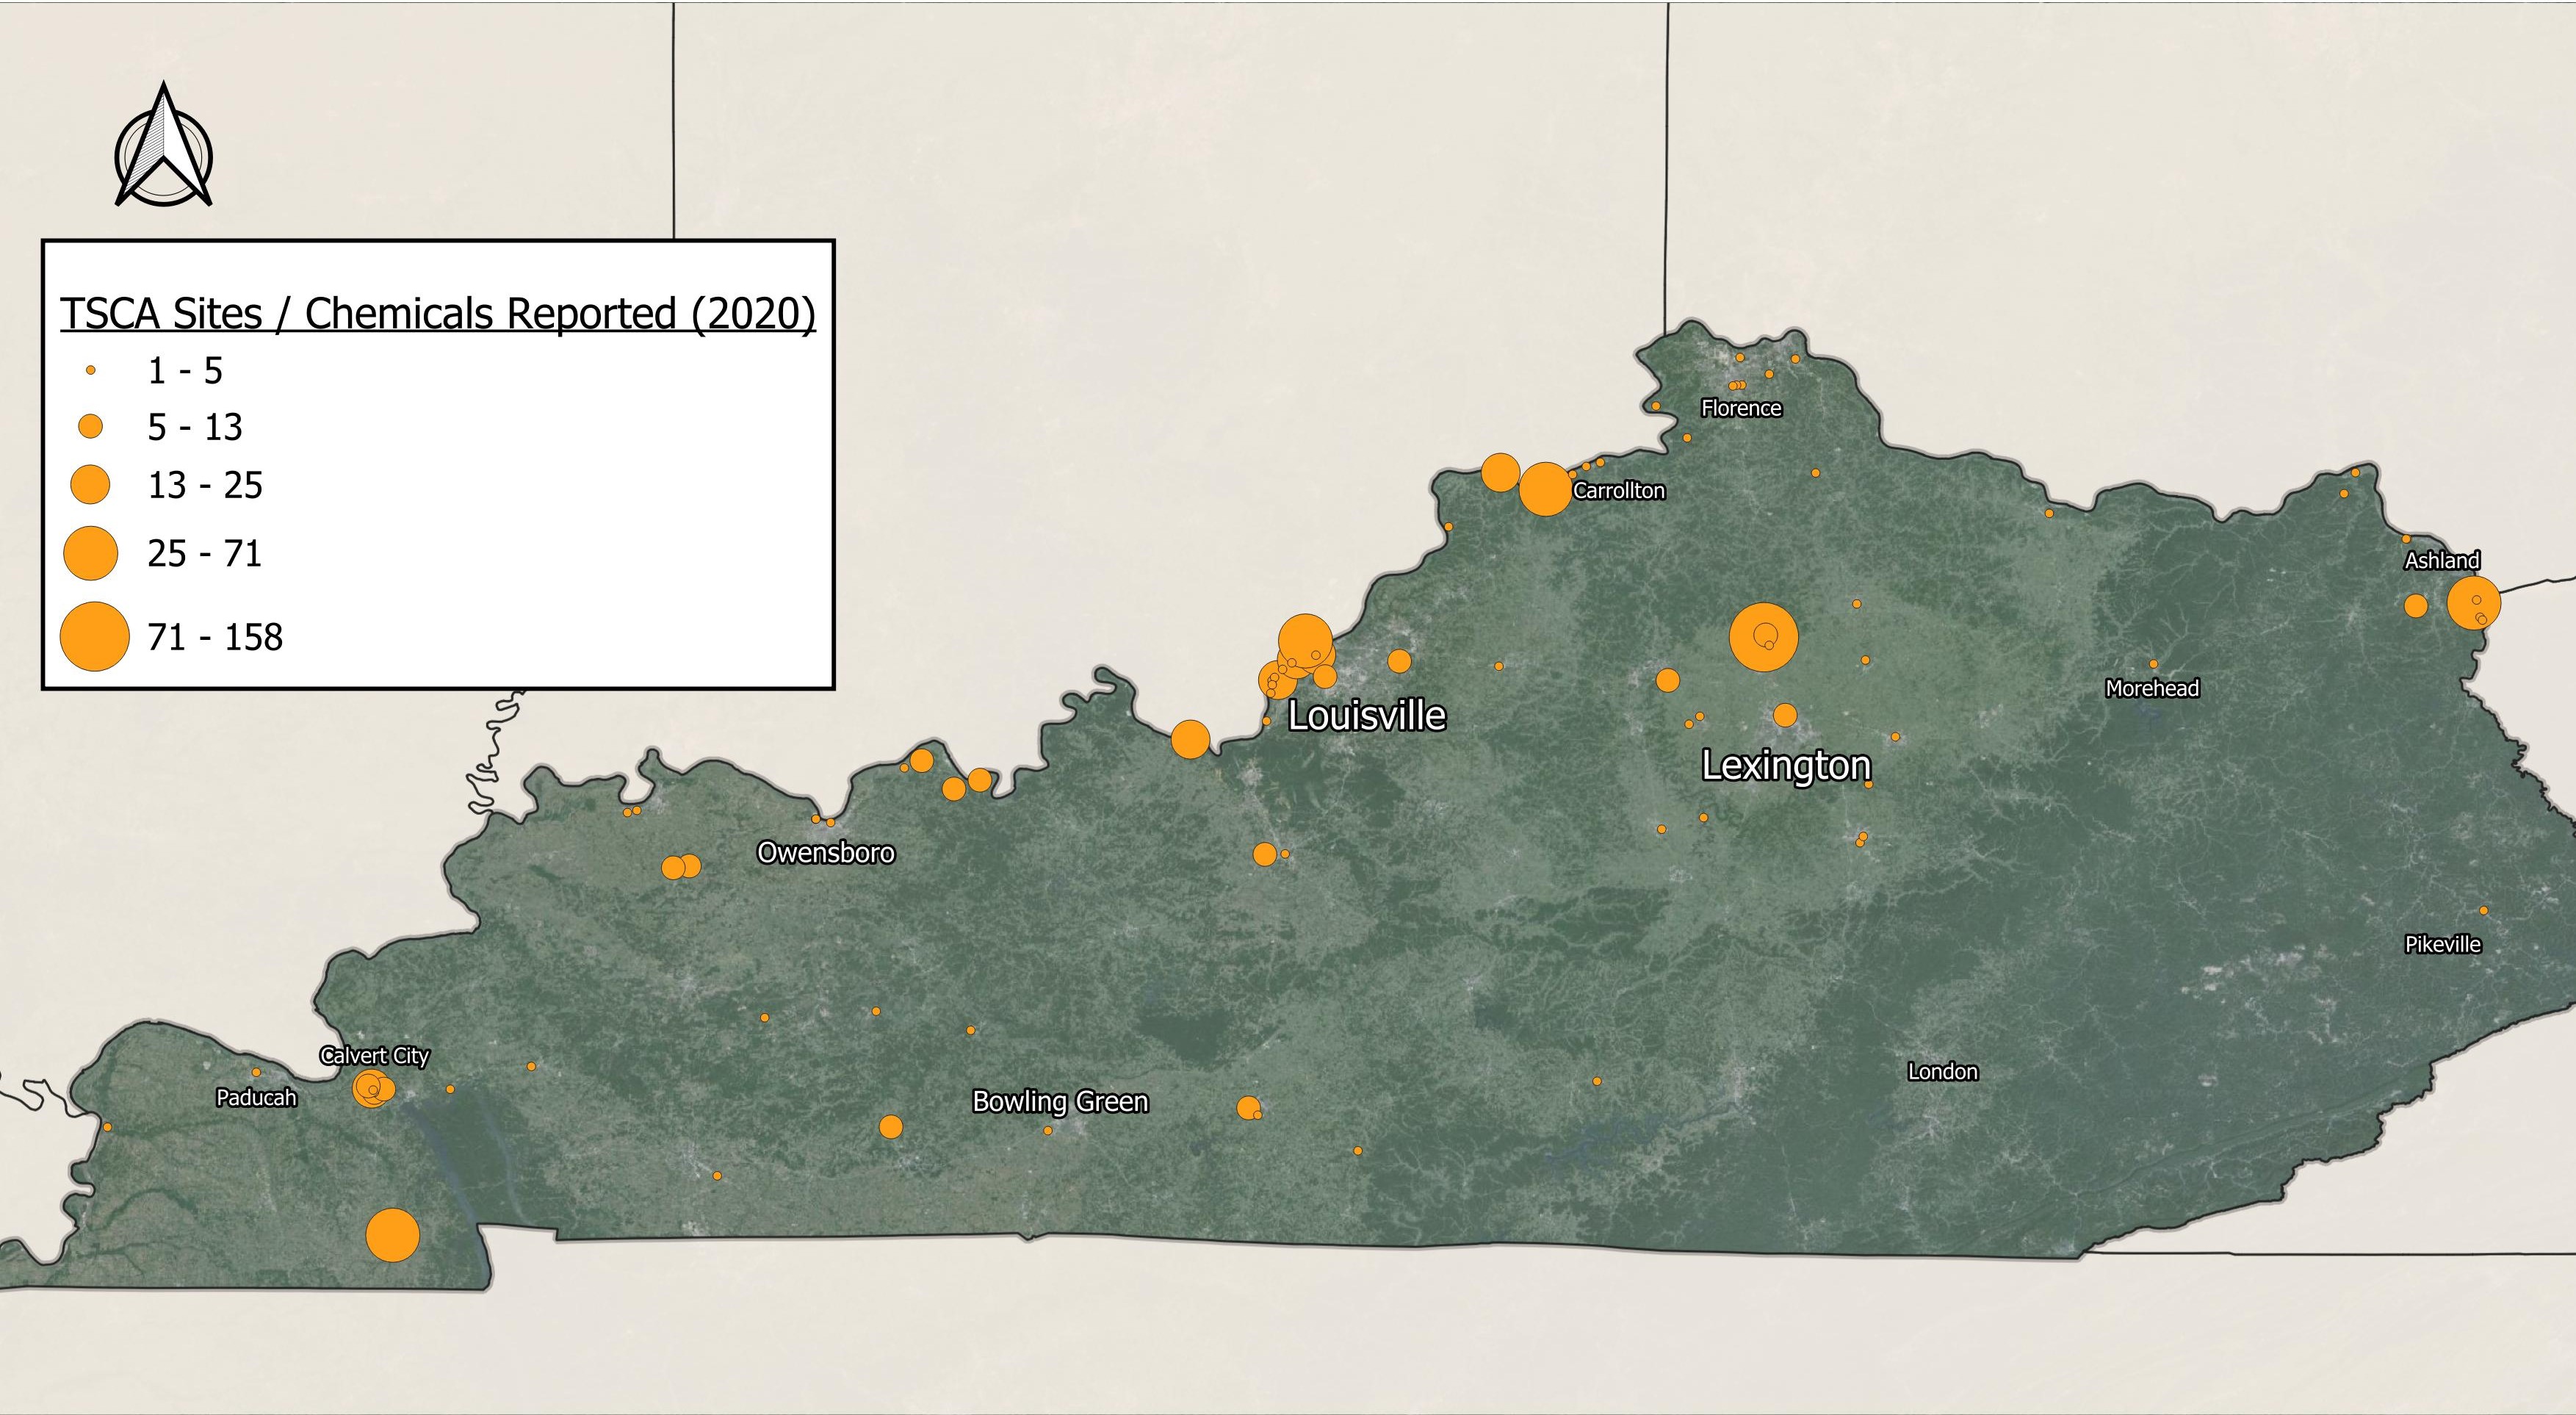
Task: Click the Bowling Green city label
Action: point(1060,1102)
